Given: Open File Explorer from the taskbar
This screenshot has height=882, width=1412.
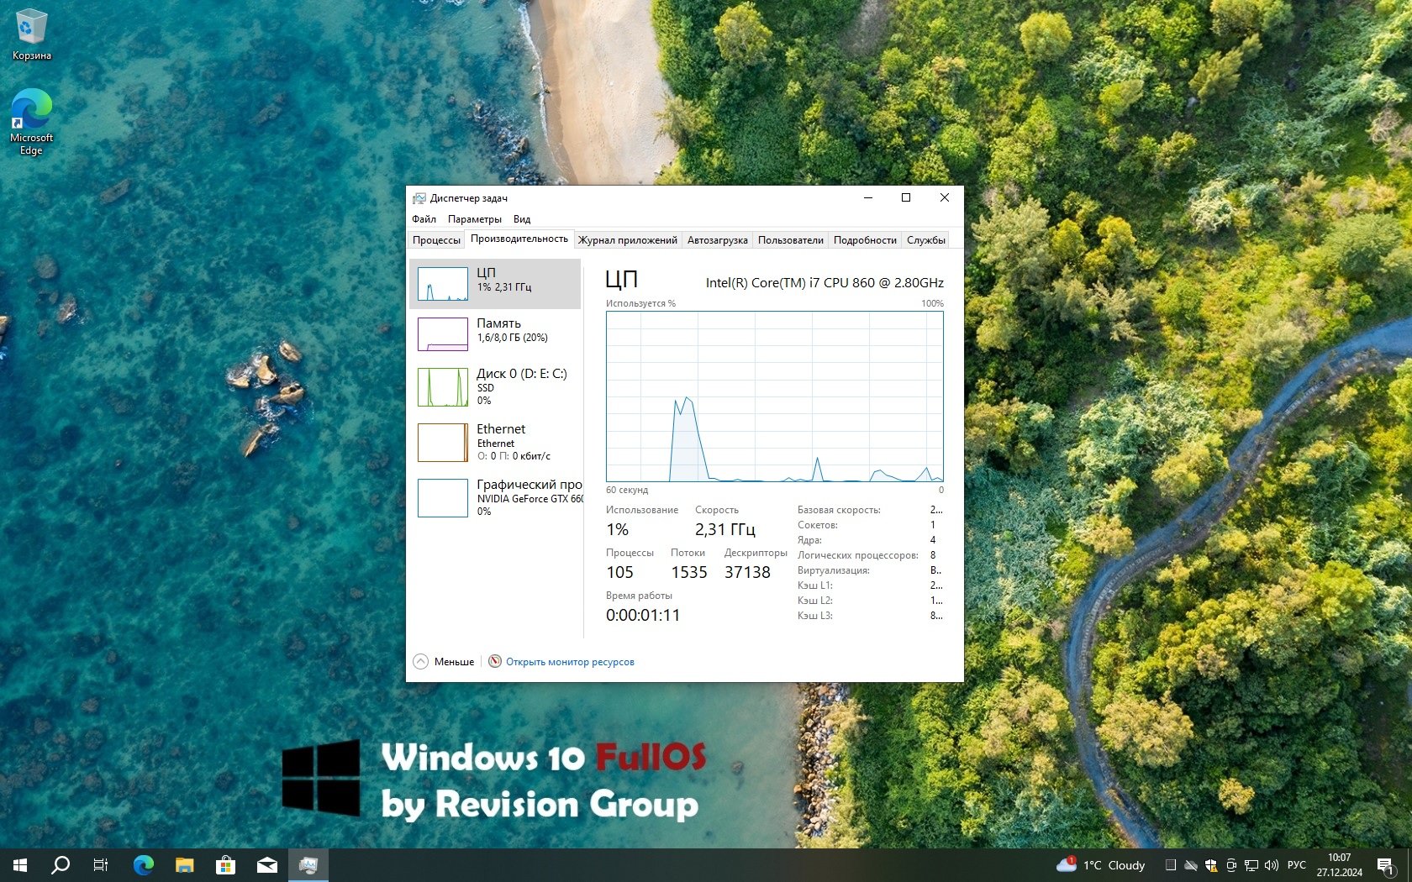Looking at the screenshot, I should (x=184, y=865).
